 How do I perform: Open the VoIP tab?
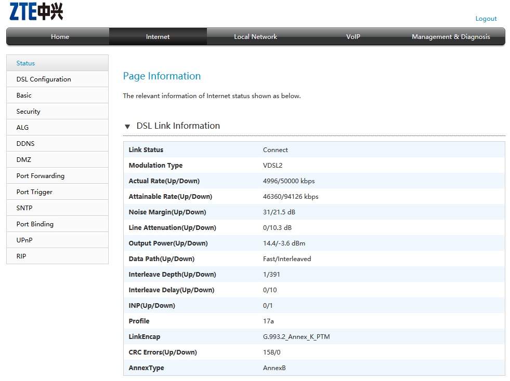pyautogui.click(x=353, y=37)
